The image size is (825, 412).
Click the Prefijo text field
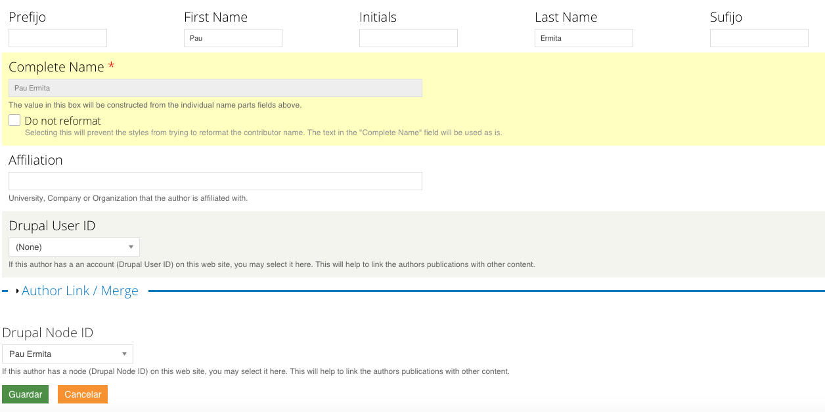[x=58, y=38]
